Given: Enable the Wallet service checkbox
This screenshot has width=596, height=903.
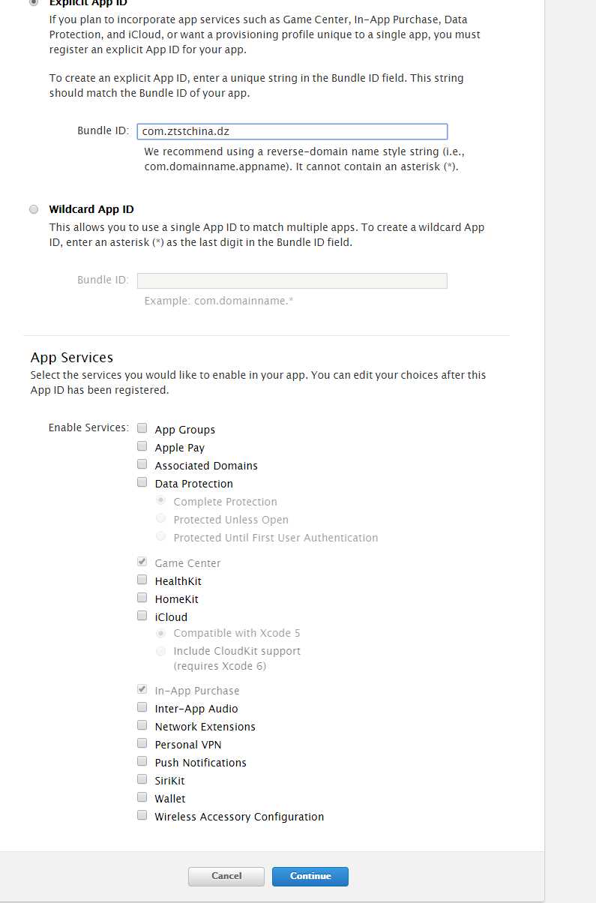Looking at the screenshot, I should click(142, 797).
